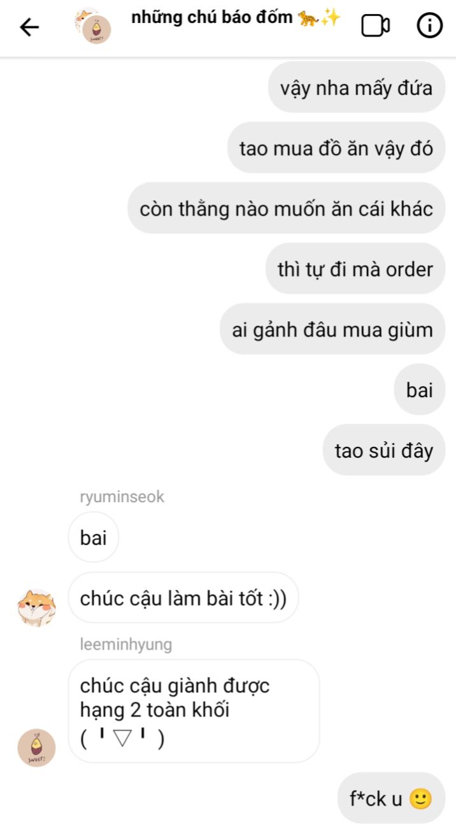This screenshot has width=456, height=826.
Task: Open the conversation info icon
Action: [429, 25]
